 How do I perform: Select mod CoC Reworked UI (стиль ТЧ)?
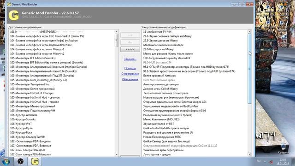tap(47, 36)
